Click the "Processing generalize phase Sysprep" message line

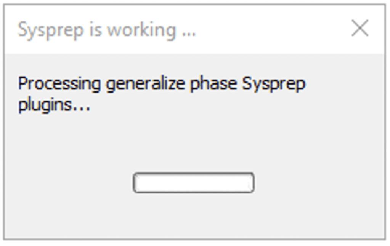coord(162,83)
